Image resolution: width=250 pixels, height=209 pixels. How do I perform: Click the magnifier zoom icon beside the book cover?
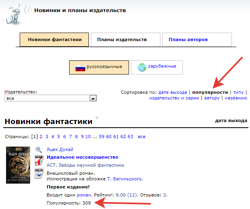39,150
